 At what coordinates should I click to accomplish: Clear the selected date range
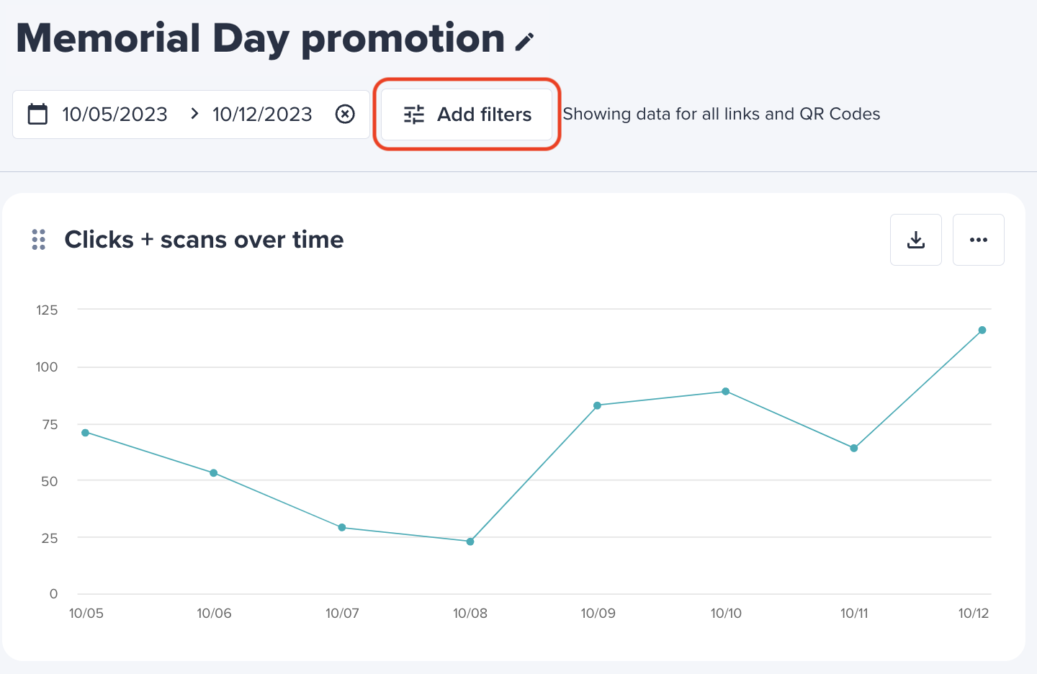346,114
